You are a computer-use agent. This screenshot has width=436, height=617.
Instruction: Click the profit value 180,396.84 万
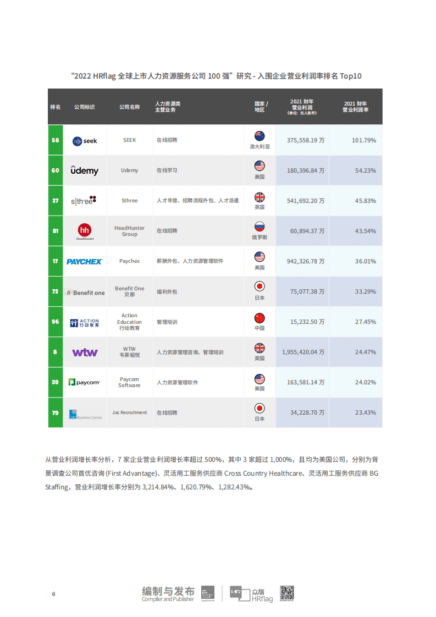tap(306, 170)
